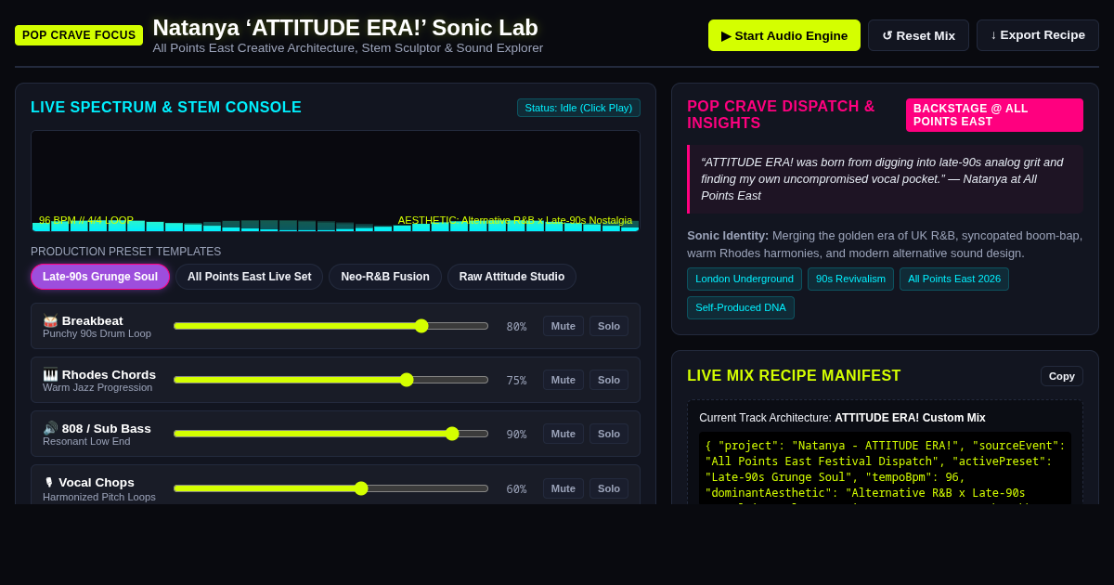The width and height of the screenshot is (1114, 585).
Task: Click the AESTHETIC overlay label
Action: (515, 221)
